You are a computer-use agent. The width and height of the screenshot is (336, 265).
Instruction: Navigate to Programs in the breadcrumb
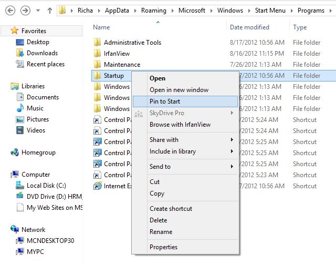[311, 11]
